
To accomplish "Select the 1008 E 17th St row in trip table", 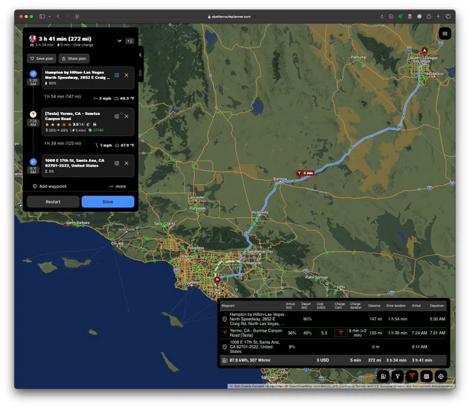I will click(x=334, y=347).
